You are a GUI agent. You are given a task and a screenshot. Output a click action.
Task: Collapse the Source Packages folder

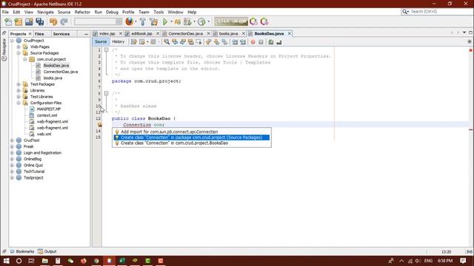(x=19, y=53)
